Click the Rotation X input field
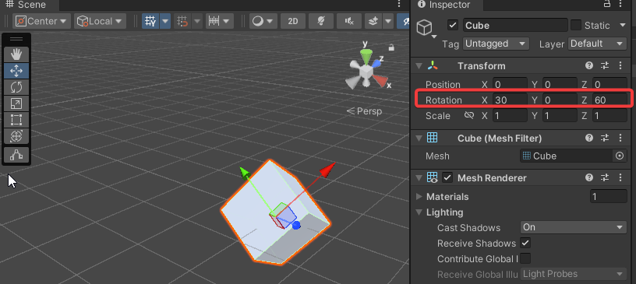This screenshot has width=636, height=284. [510, 100]
